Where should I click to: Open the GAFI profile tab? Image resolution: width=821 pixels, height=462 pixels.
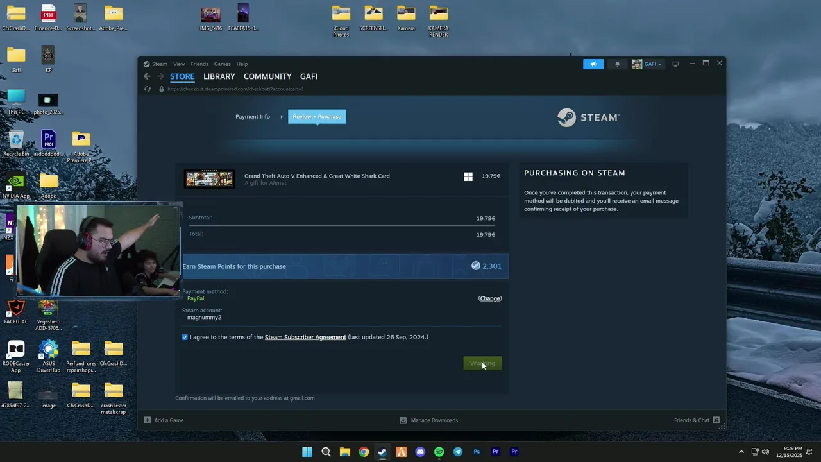coord(309,76)
